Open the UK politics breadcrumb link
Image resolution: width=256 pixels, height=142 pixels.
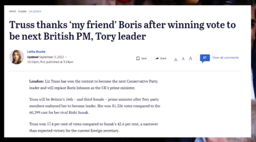(35, 11)
